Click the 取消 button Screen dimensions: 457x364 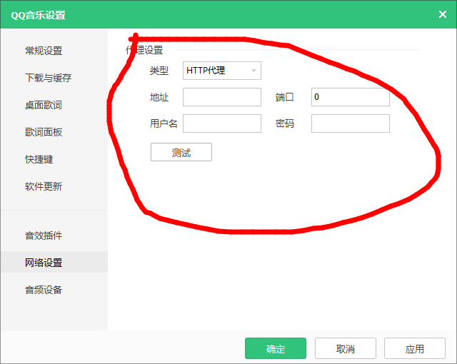[x=346, y=348]
